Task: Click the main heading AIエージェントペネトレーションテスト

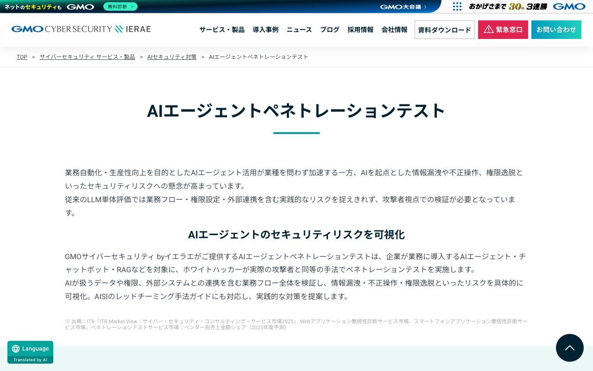Action: 296,111
